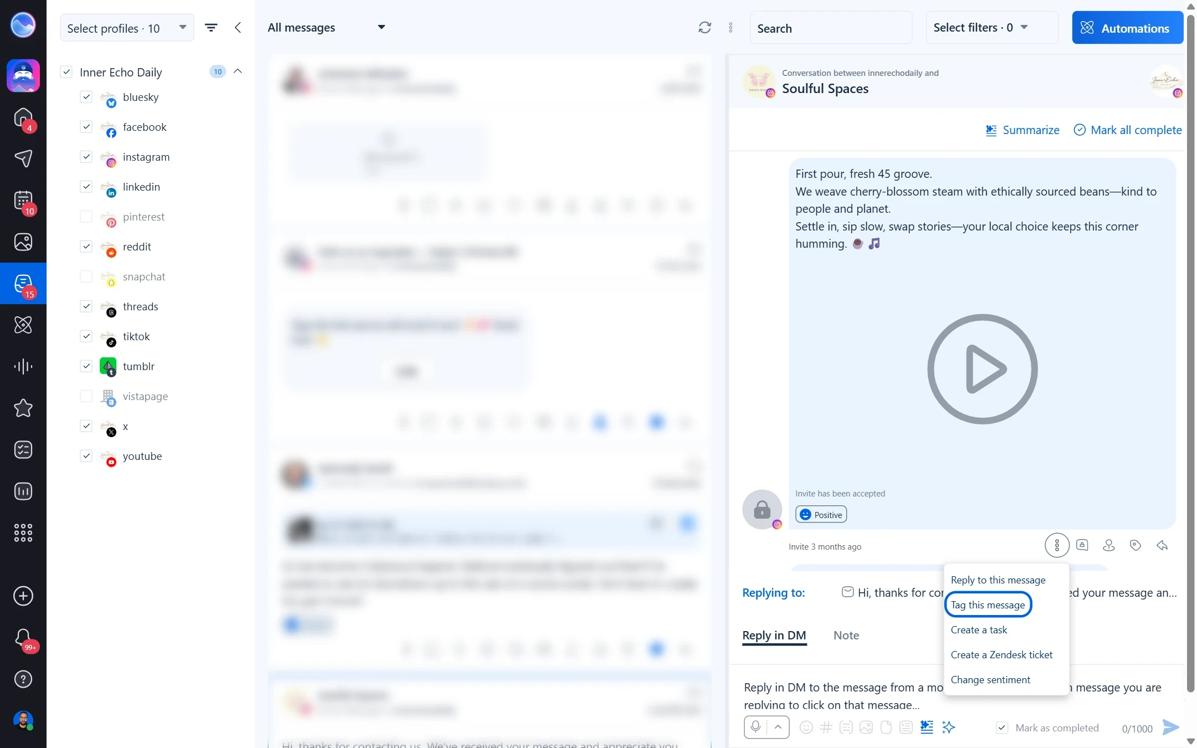Choose Tag this message from menu
This screenshot has width=1197, height=748.
click(x=988, y=604)
